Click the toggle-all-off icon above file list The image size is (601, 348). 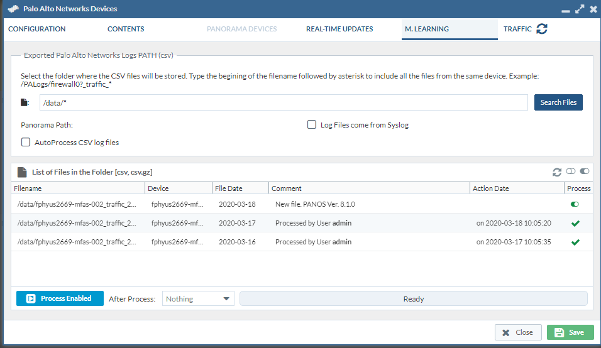(x=571, y=171)
